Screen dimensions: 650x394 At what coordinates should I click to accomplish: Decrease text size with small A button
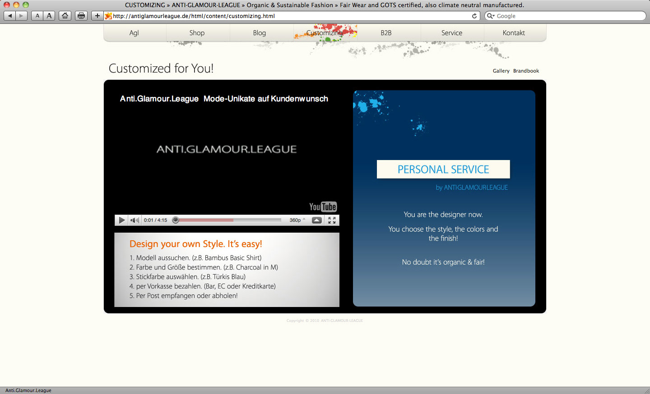click(37, 16)
